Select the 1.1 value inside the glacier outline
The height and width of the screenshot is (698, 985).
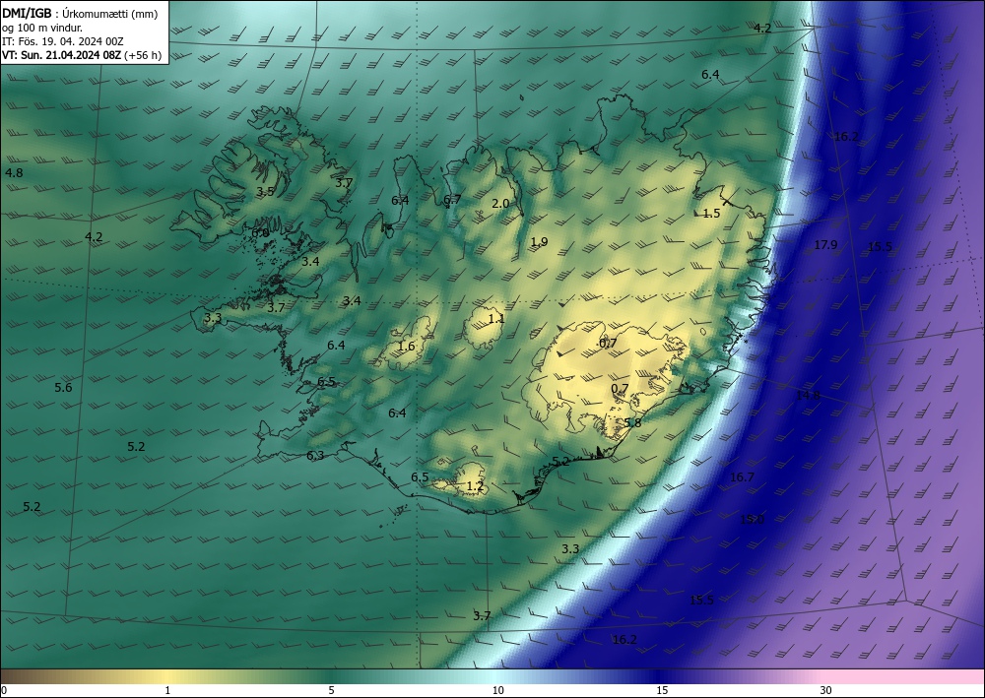point(496,319)
